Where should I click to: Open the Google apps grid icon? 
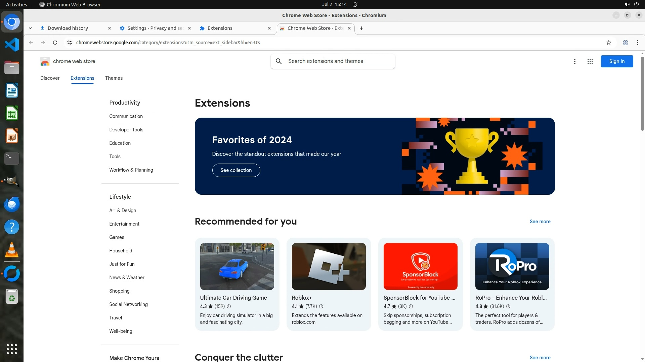[590, 61]
